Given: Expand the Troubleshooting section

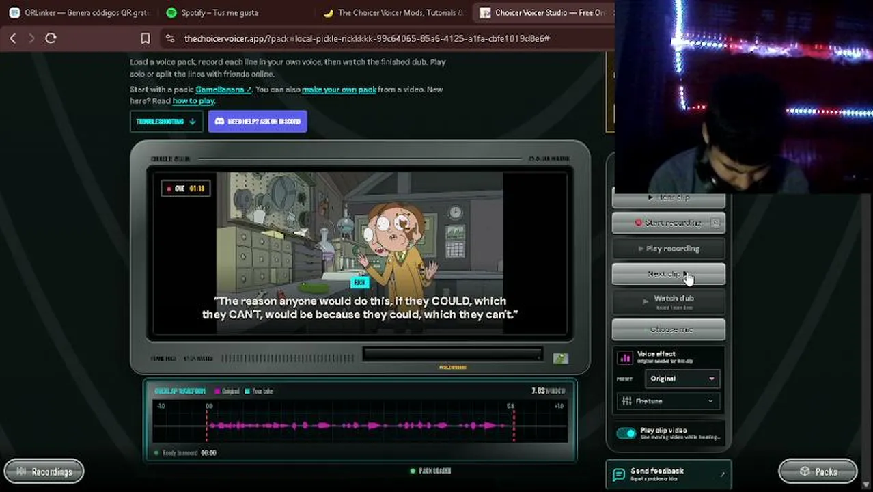Looking at the screenshot, I should pyautogui.click(x=166, y=122).
